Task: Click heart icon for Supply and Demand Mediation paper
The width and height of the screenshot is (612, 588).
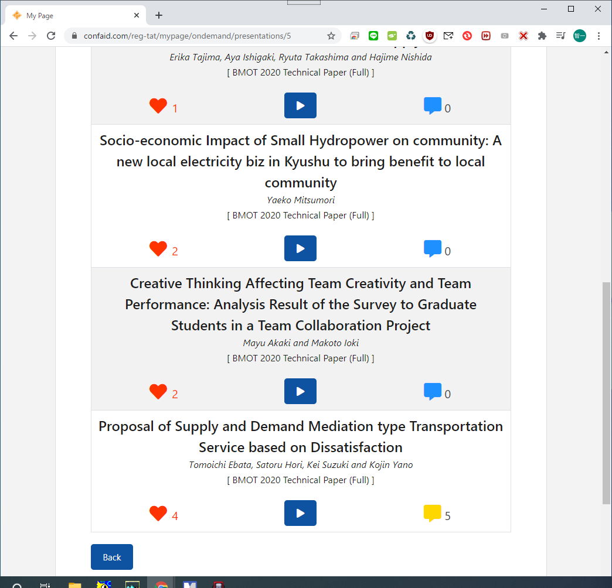Action: tap(158, 514)
